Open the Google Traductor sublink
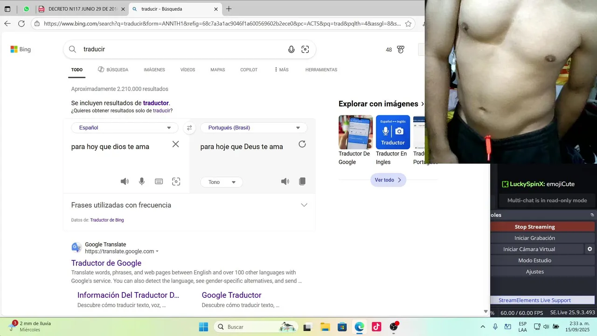 tap(231, 295)
